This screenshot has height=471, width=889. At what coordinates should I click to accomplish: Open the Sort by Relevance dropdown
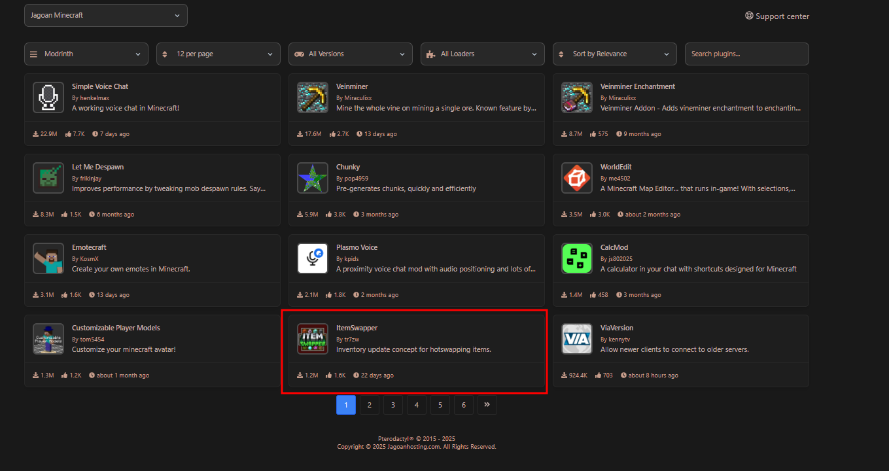(x=615, y=54)
